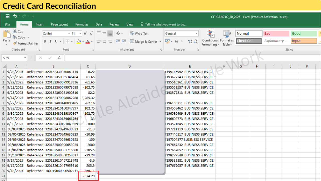Open the fill color dropdown arrow
321x181 pixels.
[x=83, y=41]
